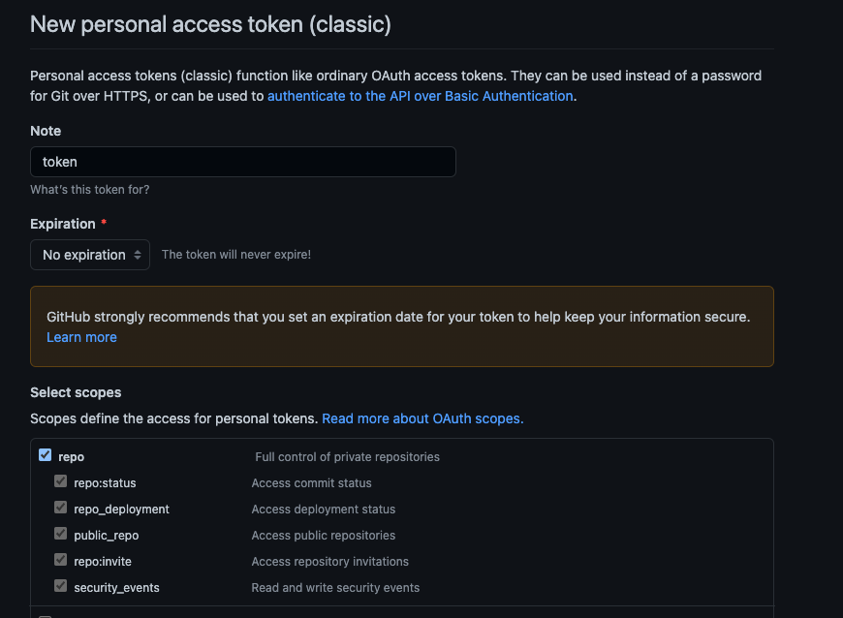
Task: Toggle the repo:status checkbox
Action: click(60, 482)
